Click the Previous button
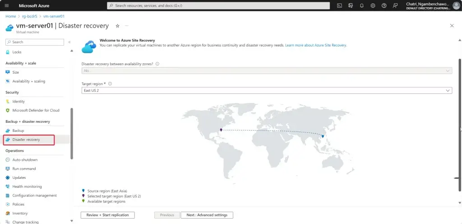 [167, 215]
